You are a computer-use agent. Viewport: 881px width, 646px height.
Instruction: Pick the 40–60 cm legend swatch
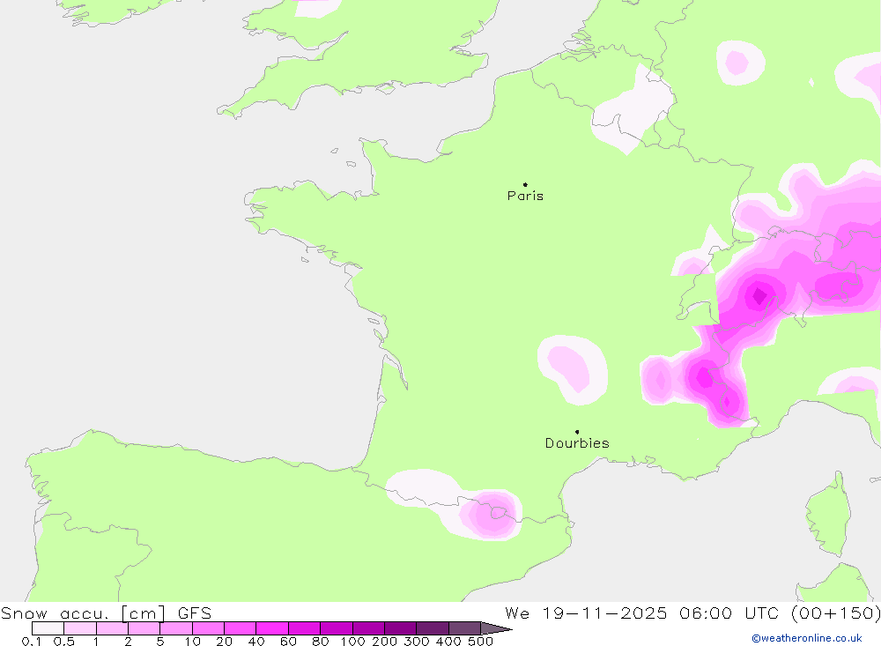(272, 628)
